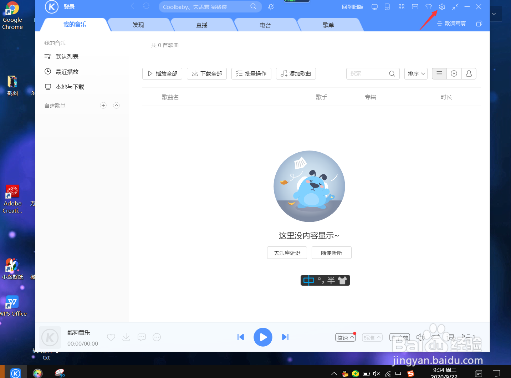This screenshot has width=511, height=378.
Task: Open the Settings gear icon
Action: [442, 6]
